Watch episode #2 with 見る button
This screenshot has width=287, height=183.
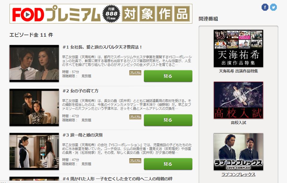pos(168,120)
